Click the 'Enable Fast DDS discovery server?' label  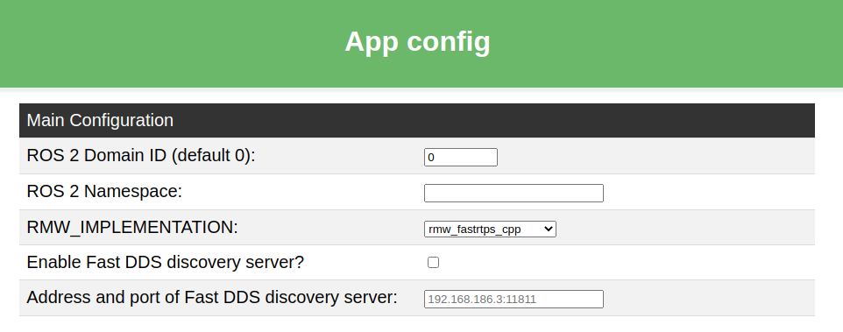(x=165, y=263)
